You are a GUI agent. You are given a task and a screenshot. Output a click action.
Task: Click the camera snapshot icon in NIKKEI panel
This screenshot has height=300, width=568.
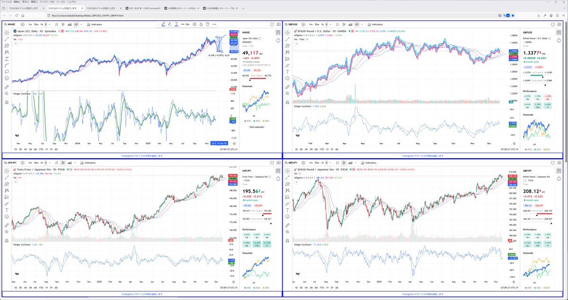coord(278,24)
